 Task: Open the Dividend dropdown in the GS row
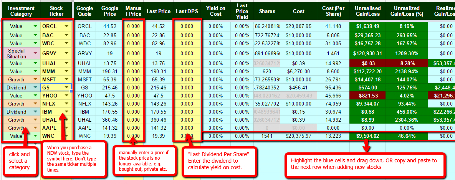[x=35, y=87]
